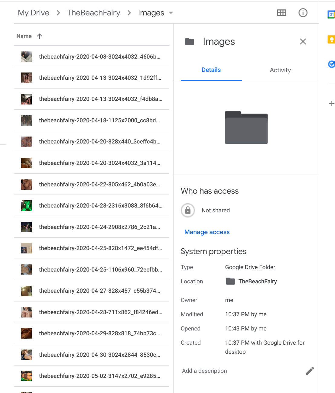Screen dimensions: 335x393
Task: Click the plus get add-ons icon
Action: [x=331, y=104]
